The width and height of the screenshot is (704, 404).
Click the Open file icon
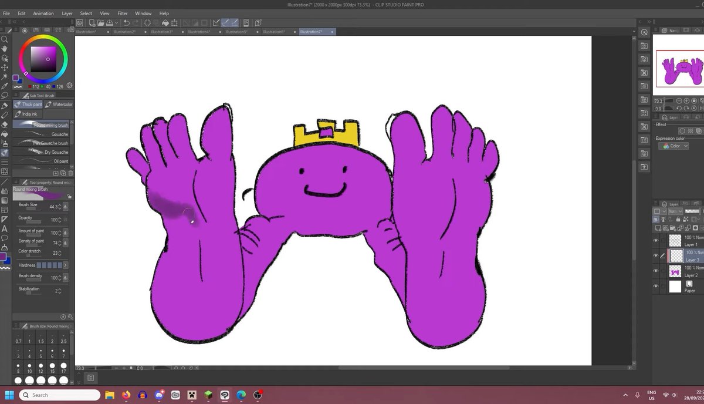(x=101, y=22)
